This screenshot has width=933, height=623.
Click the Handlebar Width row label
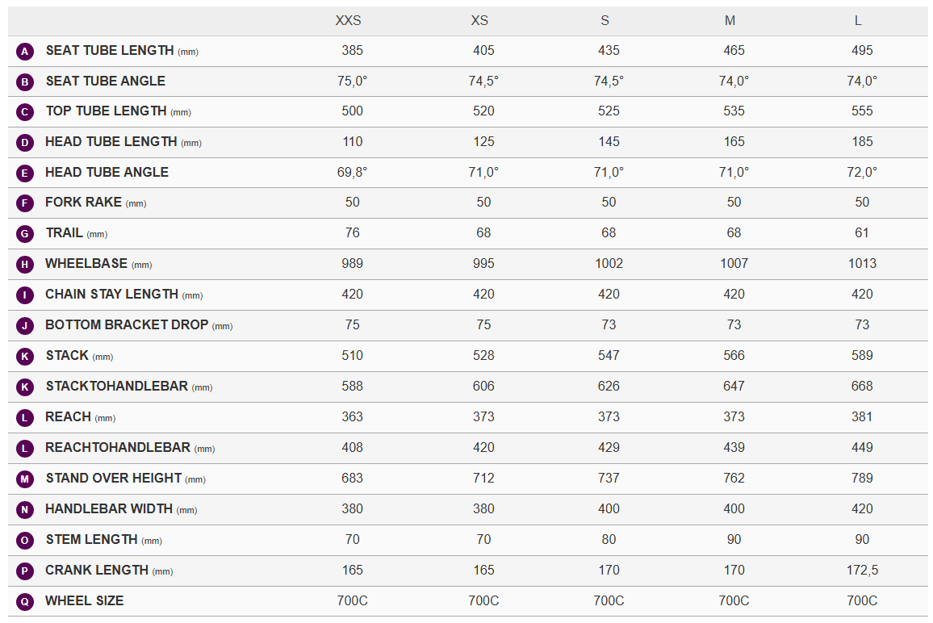point(109,509)
